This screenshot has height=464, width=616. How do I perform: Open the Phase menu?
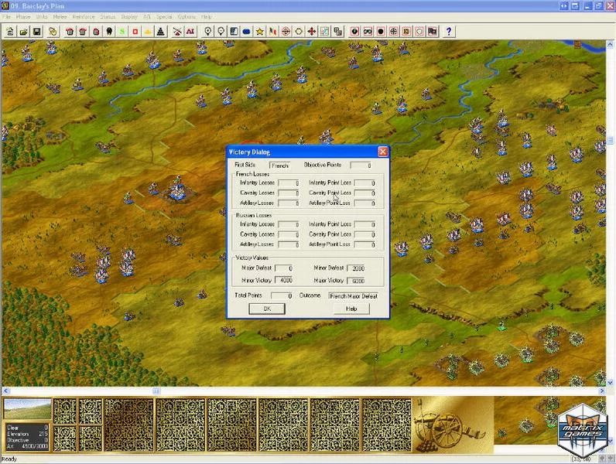tap(22, 17)
